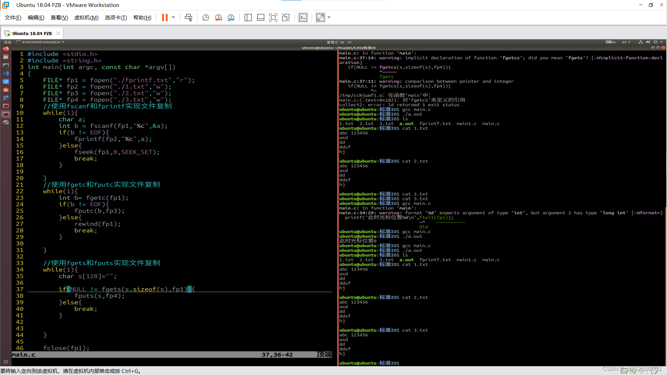Click the Send Ctrl+Alt+Del toolbar icon
Screen dimensions: 667x375
(188, 18)
